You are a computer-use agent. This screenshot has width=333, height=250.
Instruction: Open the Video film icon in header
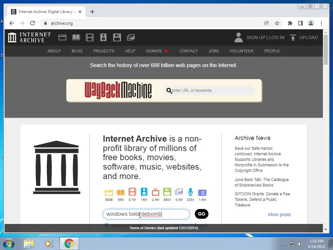point(90,37)
